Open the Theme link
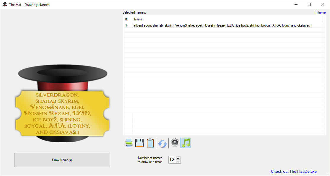Screen dimensions: 330x176 pos(321,12)
